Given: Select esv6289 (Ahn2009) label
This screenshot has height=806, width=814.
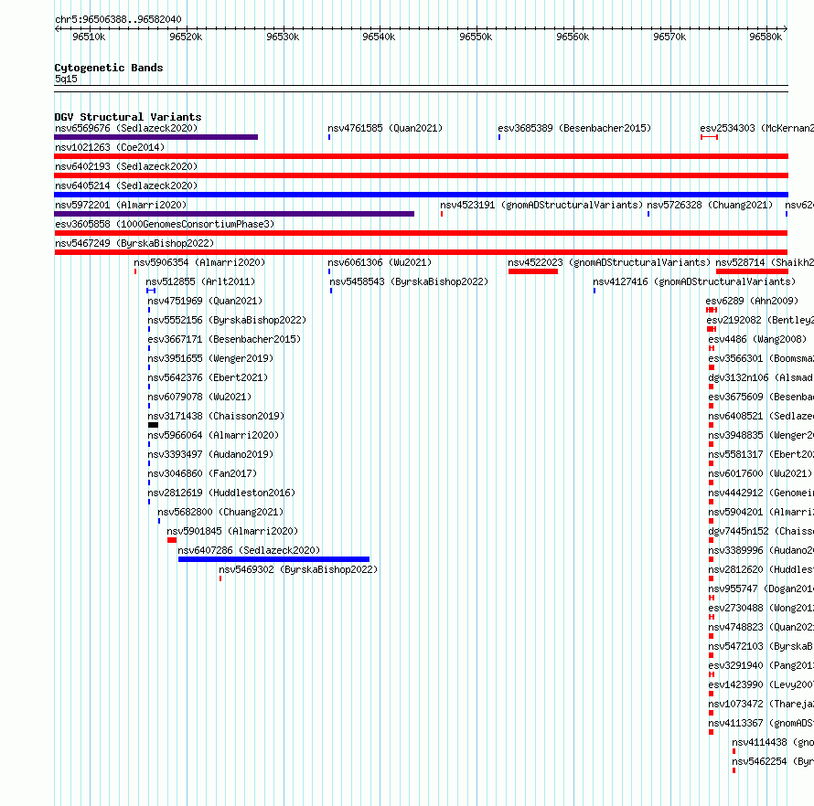Looking at the screenshot, I should pyautogui.click(x=752, y=301).
